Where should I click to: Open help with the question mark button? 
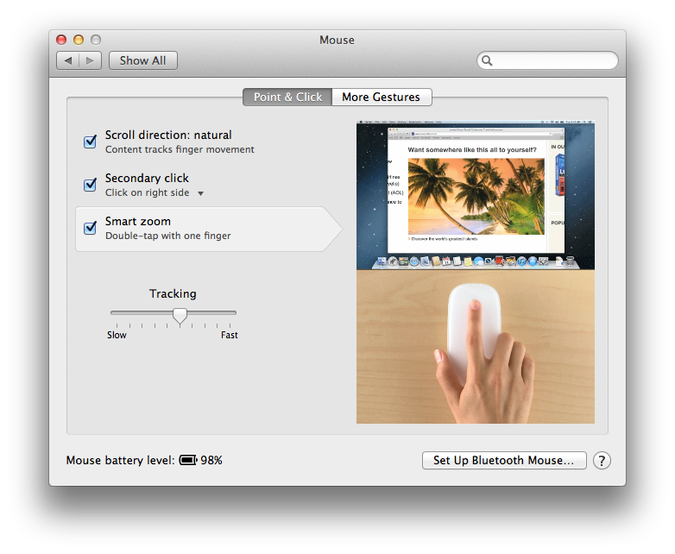coord(602,460)
